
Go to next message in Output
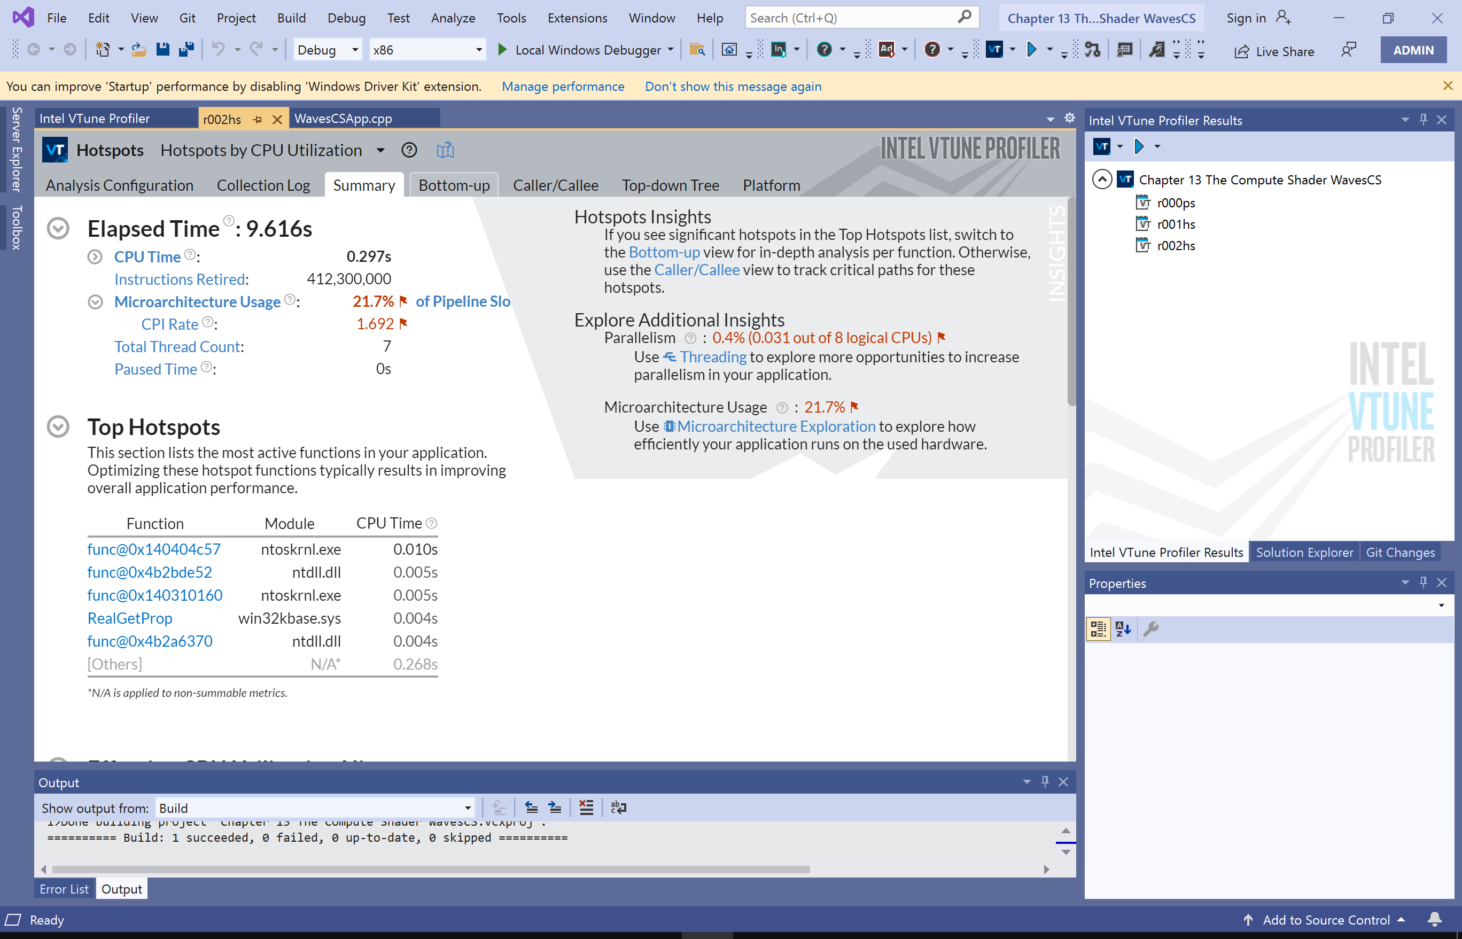point(554,808)
